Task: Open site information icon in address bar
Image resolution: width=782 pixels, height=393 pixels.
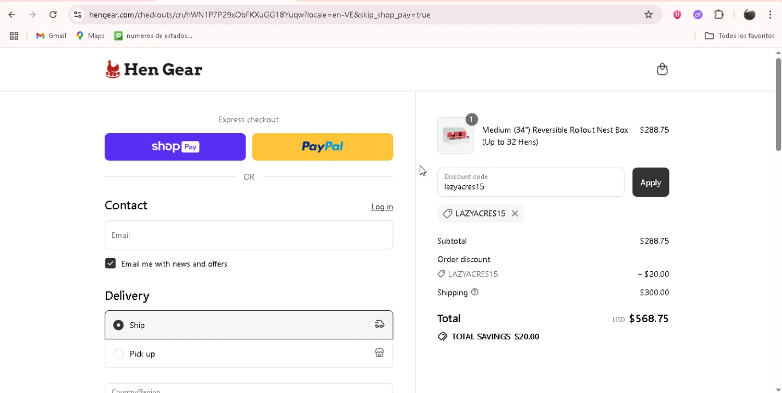Action: tap(78, 15)
